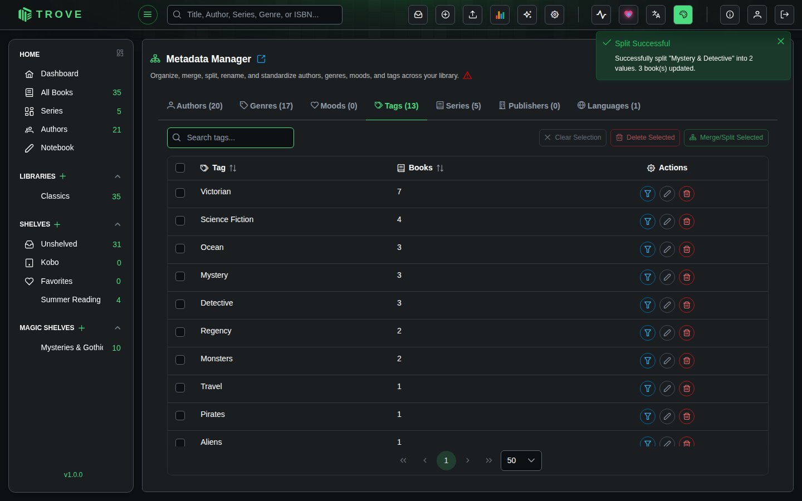Click the sparkle magic icon in top bar
The height and width of the screenshot is (501, 802).
[x=527, y=14]
